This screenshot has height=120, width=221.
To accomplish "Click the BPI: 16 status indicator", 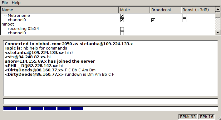I will tap(207, 117).
